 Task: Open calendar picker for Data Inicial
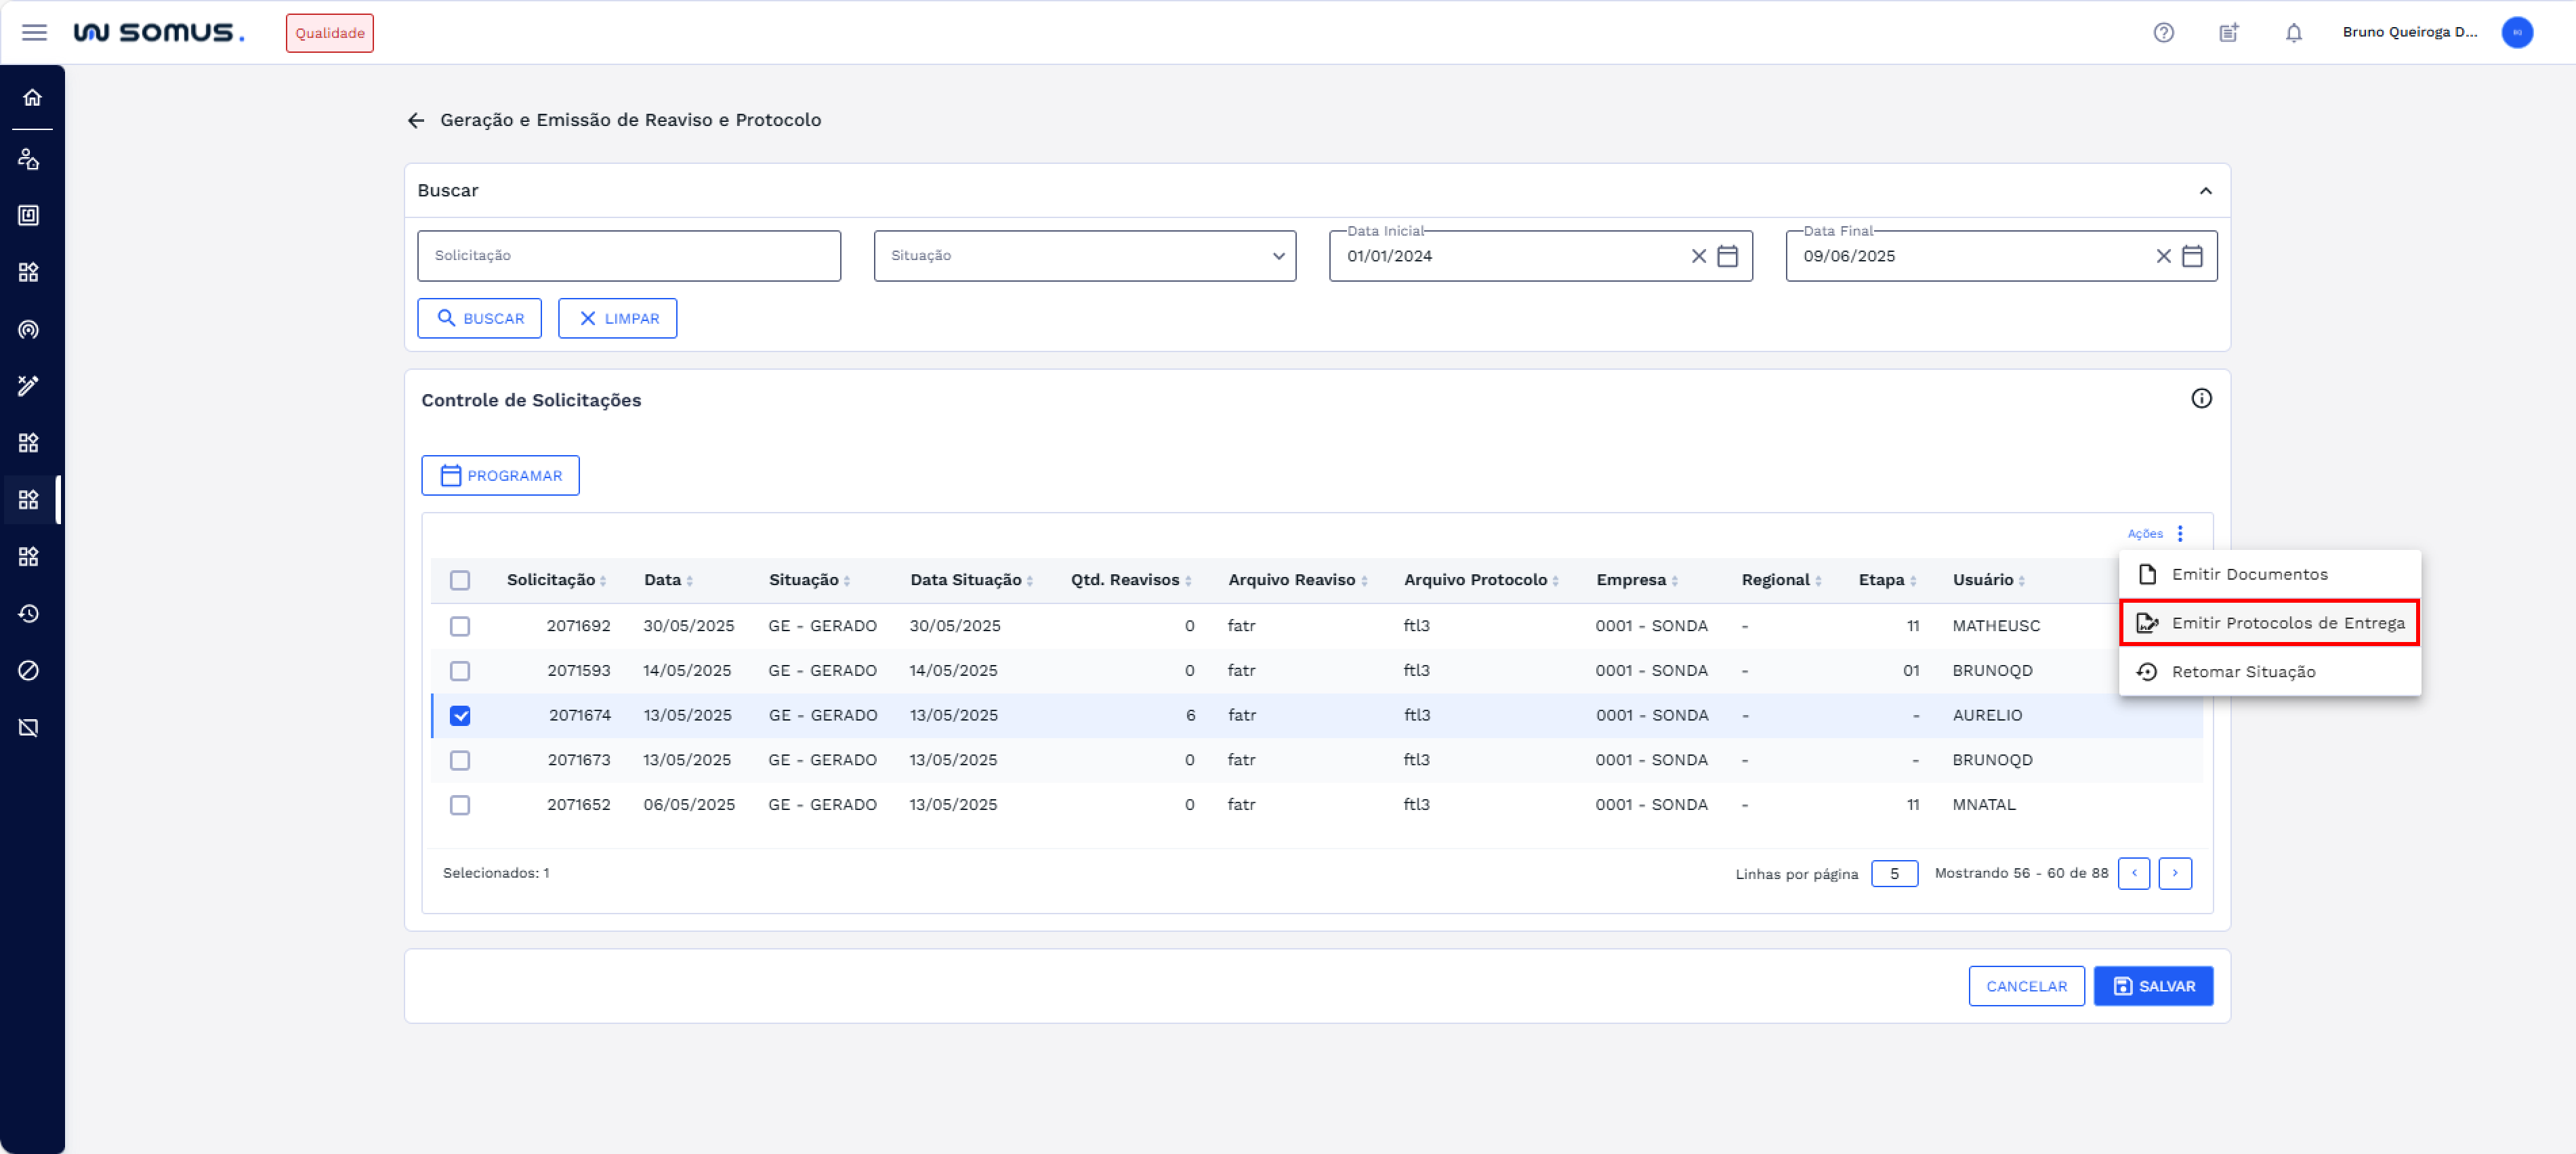pyautogui.click(x=1727, y=256)
